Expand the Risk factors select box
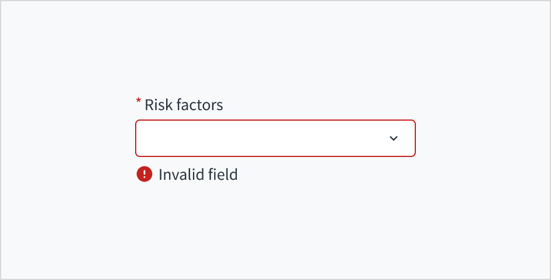 275,138
